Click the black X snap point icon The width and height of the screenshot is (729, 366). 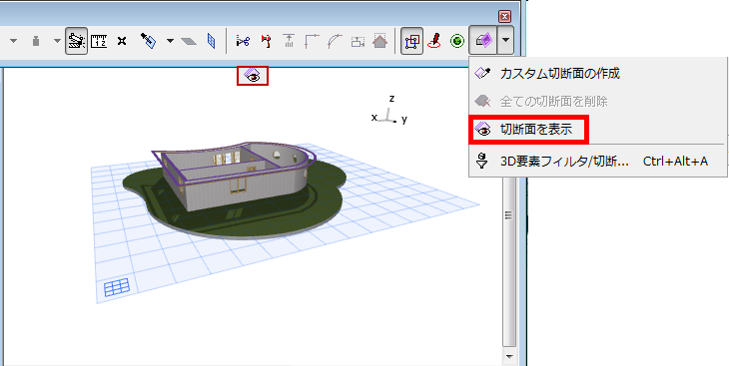click(x=122, y=41)
